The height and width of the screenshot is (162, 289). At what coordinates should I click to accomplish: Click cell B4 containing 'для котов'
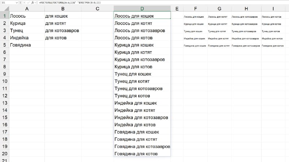(63, 38)
